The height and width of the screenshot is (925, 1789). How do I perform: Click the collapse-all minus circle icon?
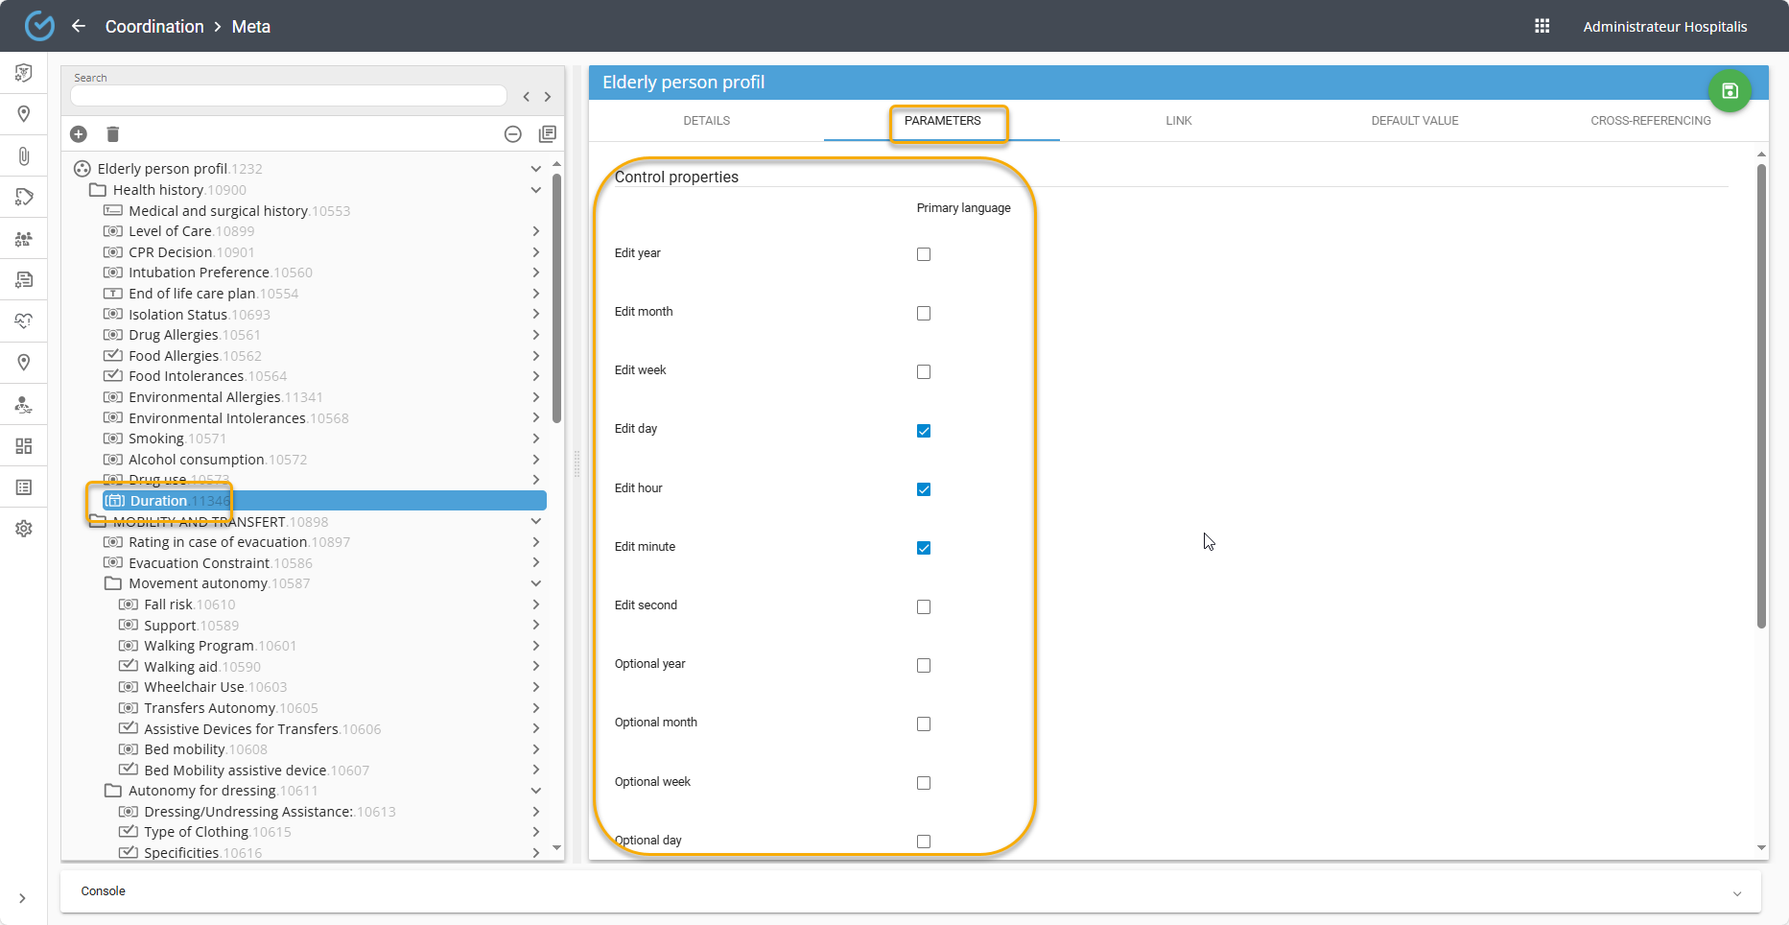(513, 134)
